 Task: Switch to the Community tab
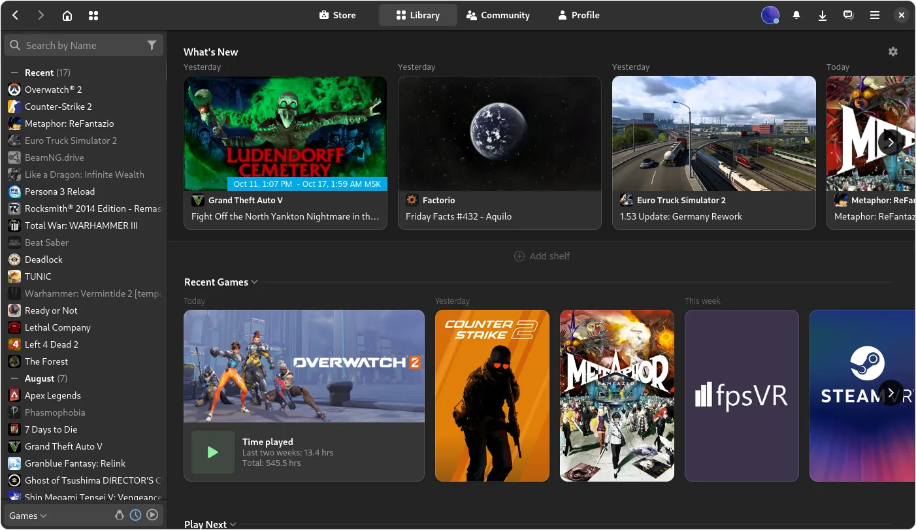tap(498, 15)
